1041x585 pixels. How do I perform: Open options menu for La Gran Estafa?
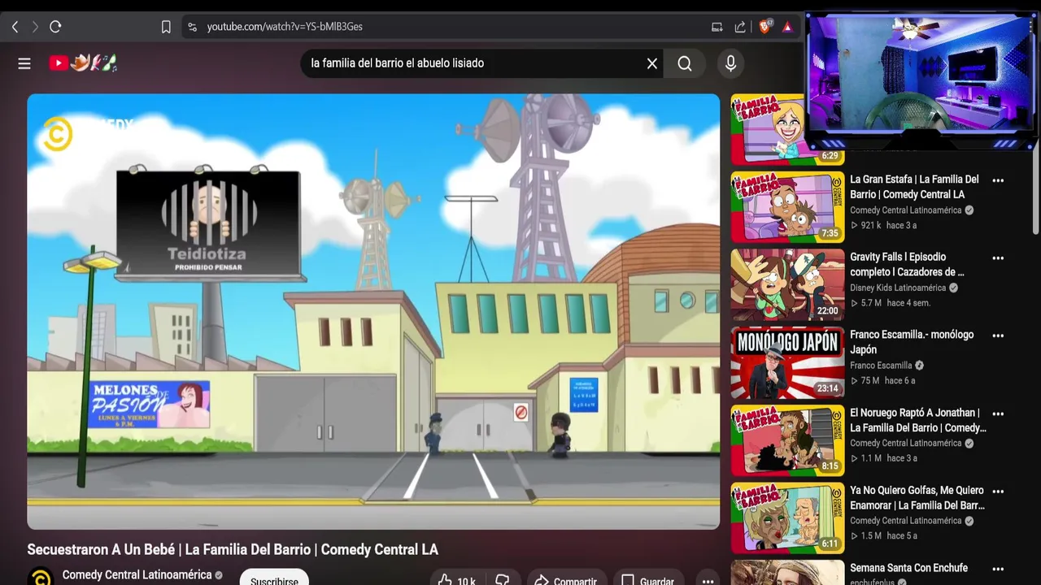tap(998, 180)
